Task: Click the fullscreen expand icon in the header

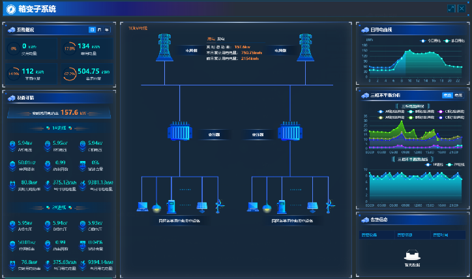Action: (451, 8)
